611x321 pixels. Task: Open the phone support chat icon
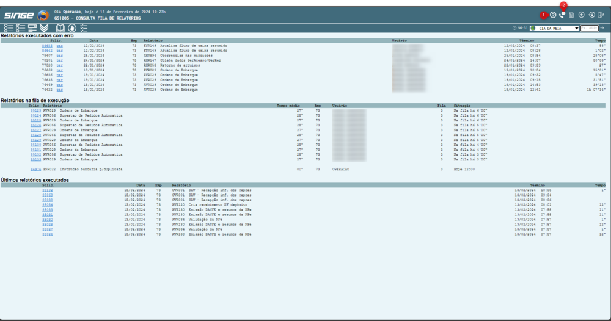(x=562, y=15)
